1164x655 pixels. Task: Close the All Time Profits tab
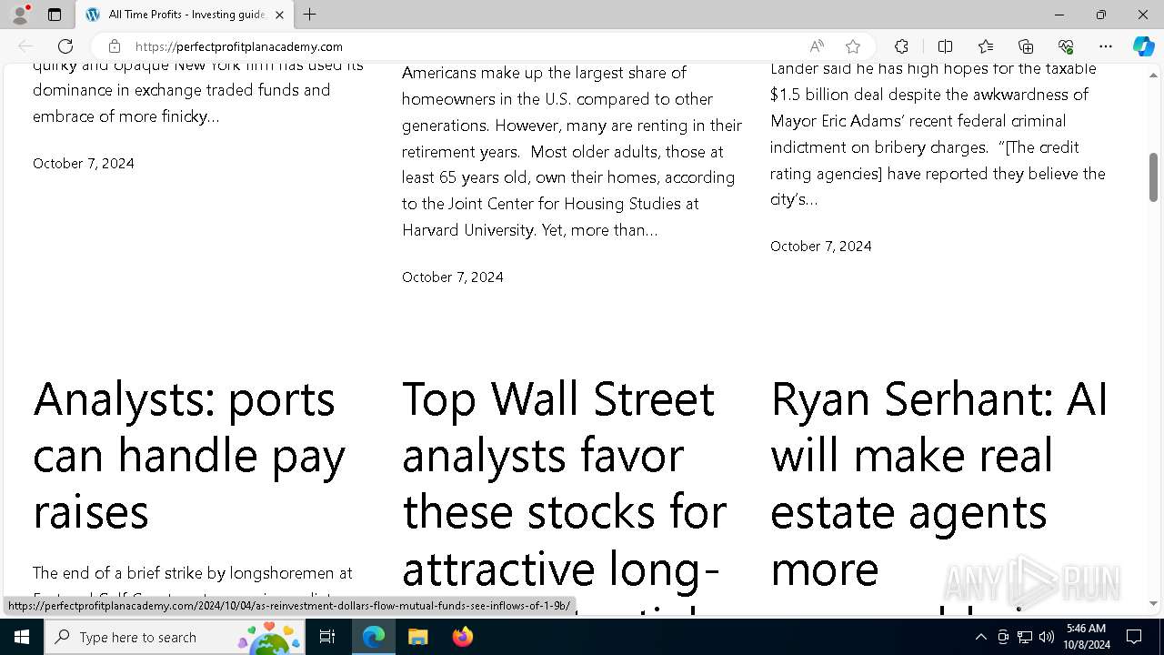pyautogui.click(x=279, y=15)
